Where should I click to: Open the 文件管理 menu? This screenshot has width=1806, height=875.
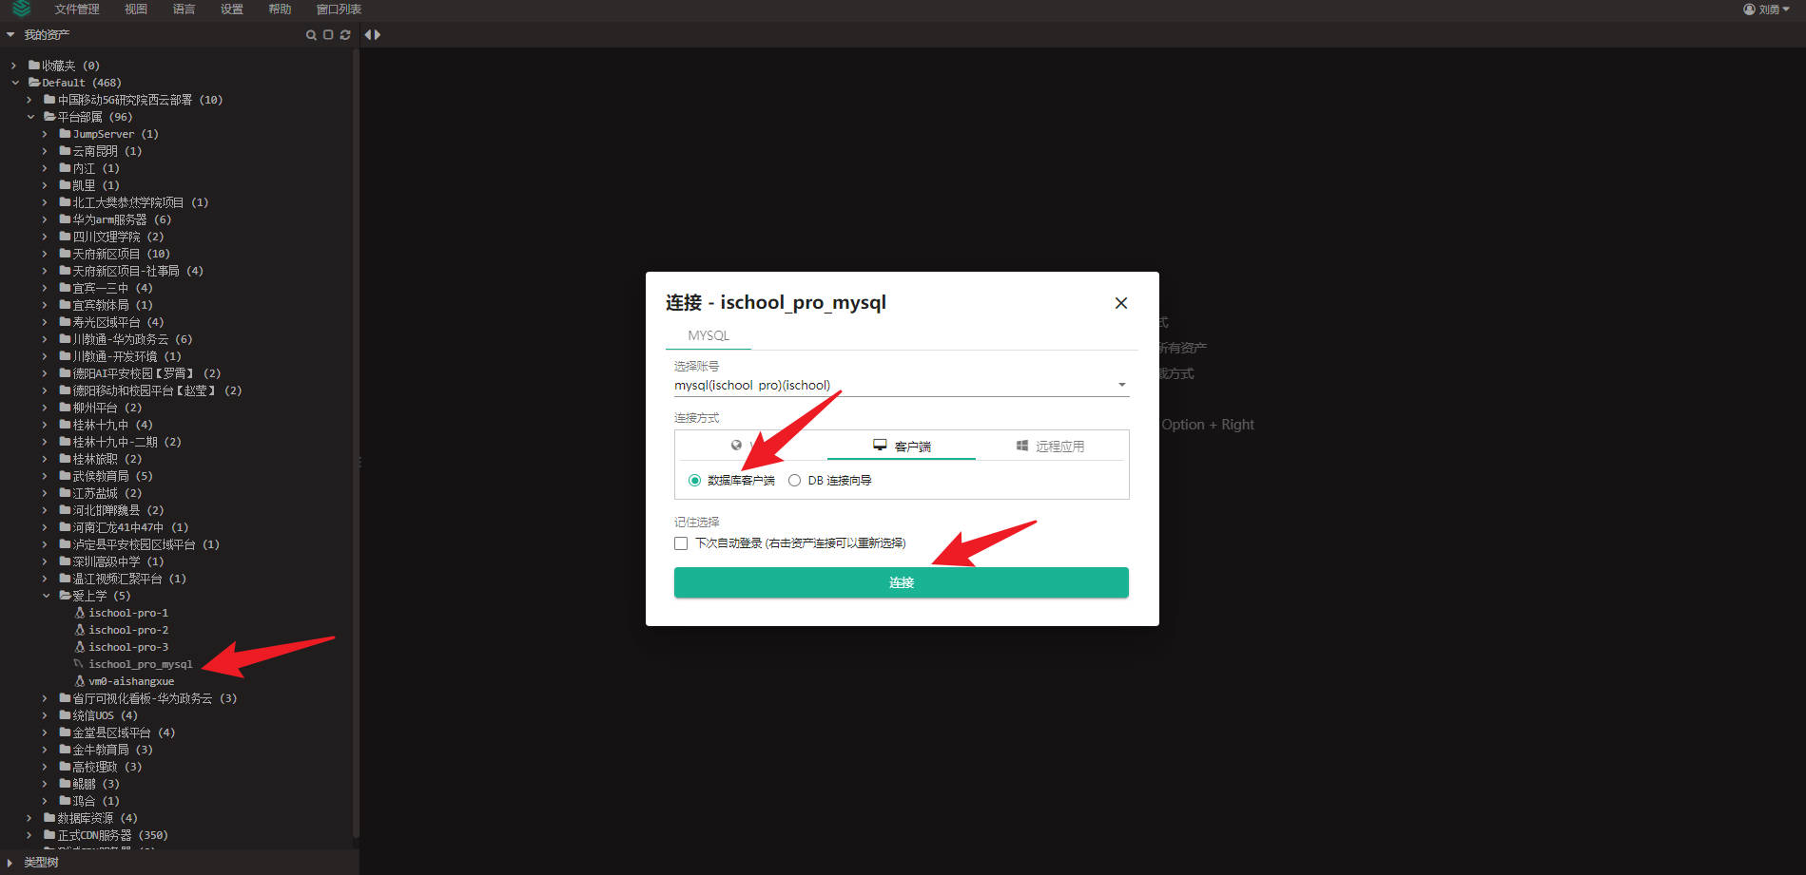pyautogui.click(x=76, y=10)
